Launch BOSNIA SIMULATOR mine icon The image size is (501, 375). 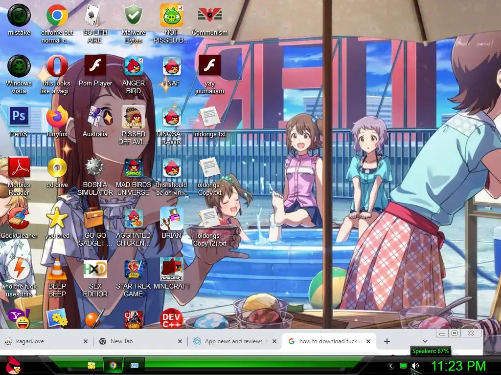[95, 176]
